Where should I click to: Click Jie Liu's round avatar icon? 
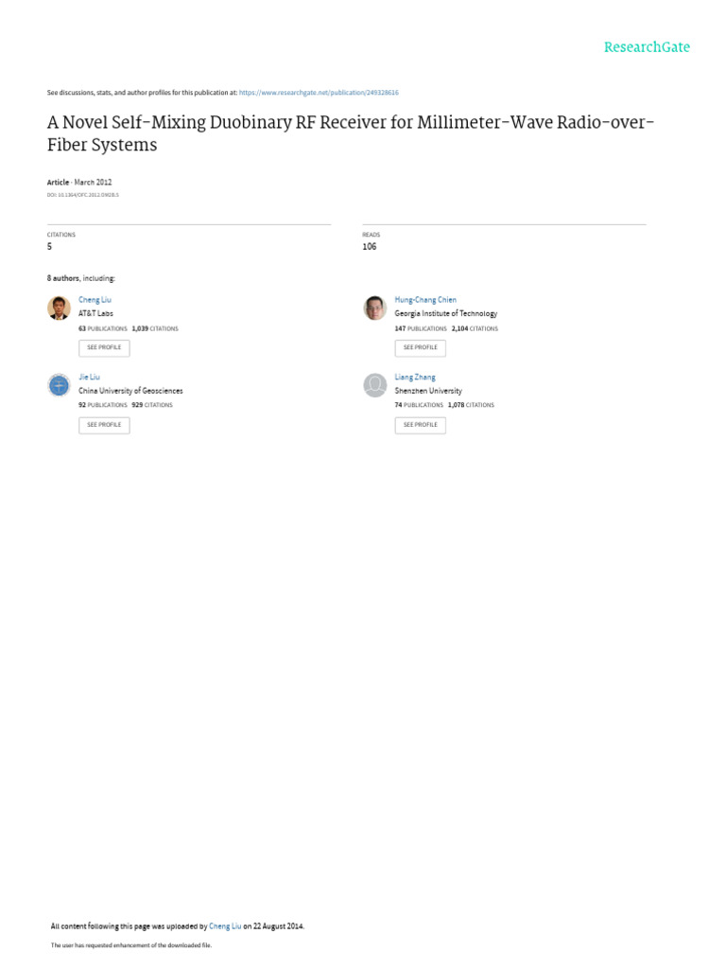(x=59, y=385)
